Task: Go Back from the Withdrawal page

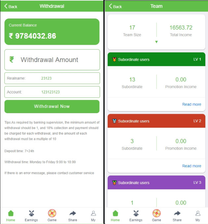Action: [x=11, y=6]
